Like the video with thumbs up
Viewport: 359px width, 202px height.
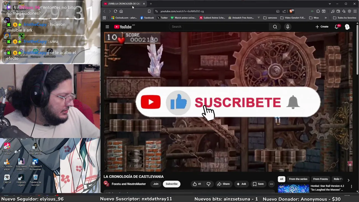coord(197,184)
